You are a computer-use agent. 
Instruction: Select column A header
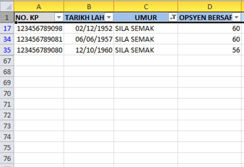pyautogui.click(x=39, y=6)
